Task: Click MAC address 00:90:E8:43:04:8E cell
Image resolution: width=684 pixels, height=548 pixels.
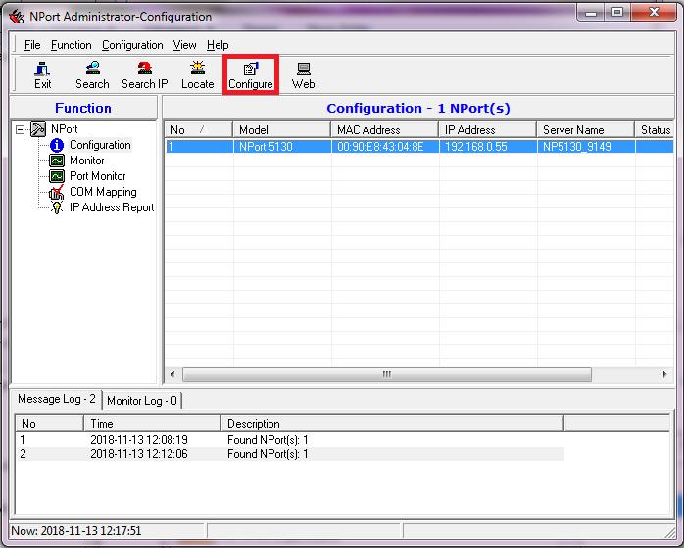Action: click(x=385, y=147)
